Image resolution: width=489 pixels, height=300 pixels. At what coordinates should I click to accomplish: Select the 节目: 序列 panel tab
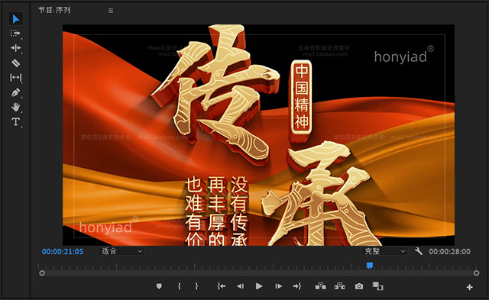pos(54,10)
